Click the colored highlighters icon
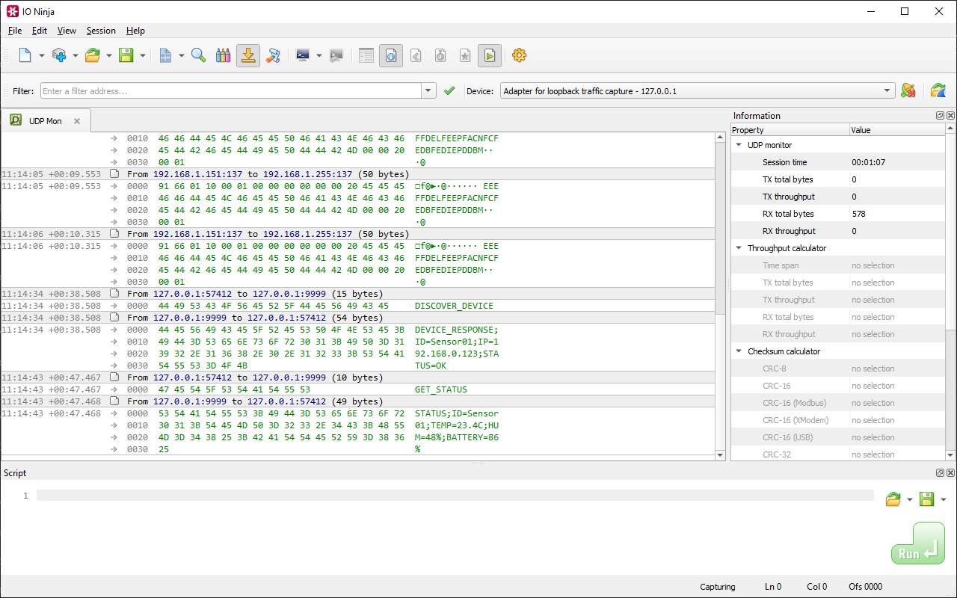The image size is (957, 598). 223,55
